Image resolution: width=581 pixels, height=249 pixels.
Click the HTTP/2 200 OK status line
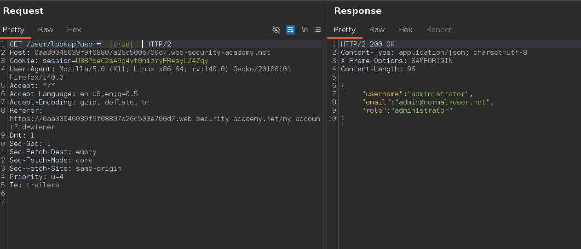368,44
